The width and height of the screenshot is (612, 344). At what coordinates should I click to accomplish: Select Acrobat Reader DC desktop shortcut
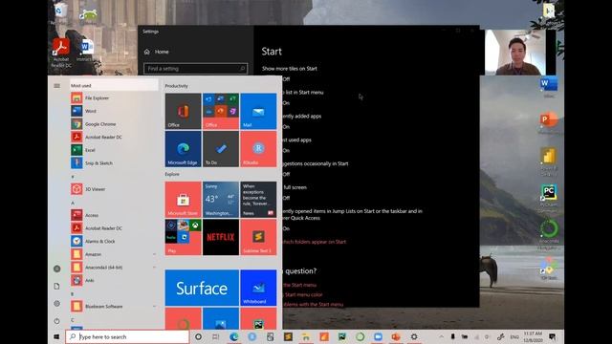click(x=61, y=53)
